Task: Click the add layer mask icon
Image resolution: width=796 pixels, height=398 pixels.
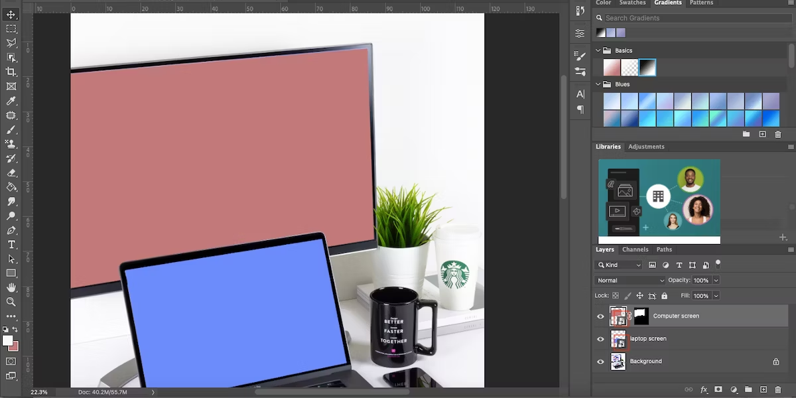Action: pos(718,390)
